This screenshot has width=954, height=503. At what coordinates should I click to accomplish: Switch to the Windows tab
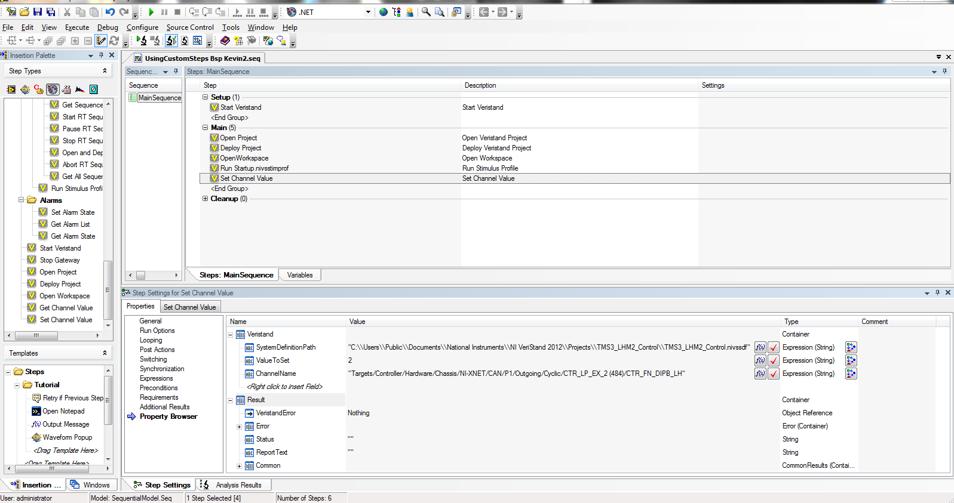pos(91,485)
